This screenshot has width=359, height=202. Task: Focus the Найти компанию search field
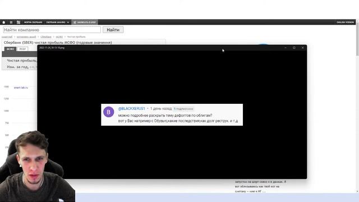(x=52, y=30)
